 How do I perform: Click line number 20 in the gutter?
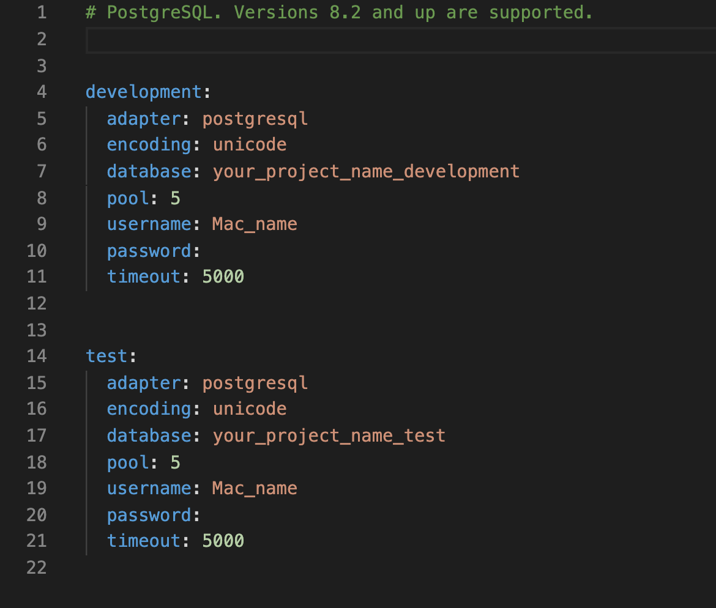coord(37,516)
